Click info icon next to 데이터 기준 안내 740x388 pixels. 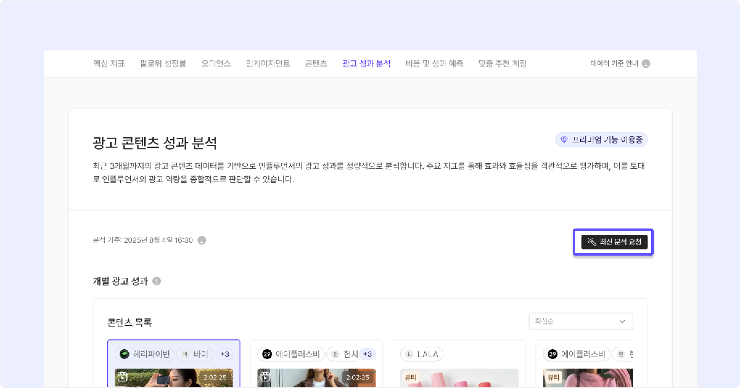(646, 63)
